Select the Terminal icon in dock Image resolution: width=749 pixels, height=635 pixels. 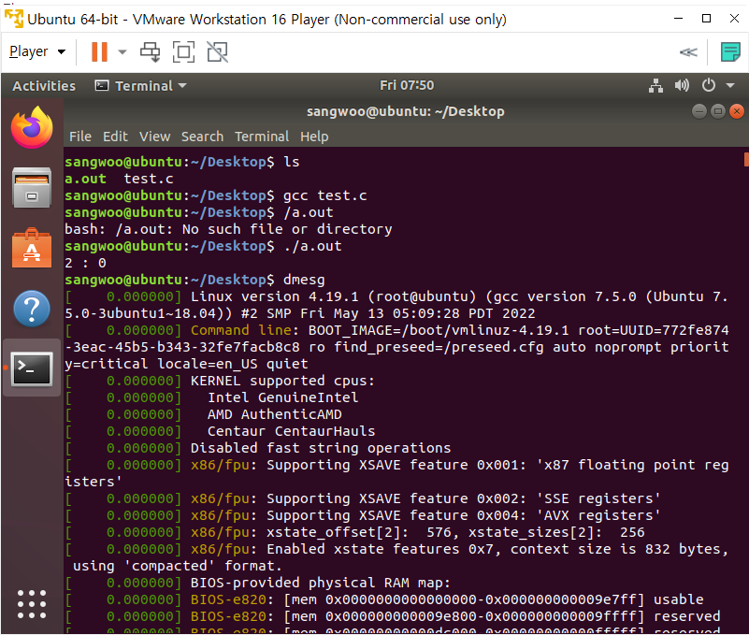(32, 368)
